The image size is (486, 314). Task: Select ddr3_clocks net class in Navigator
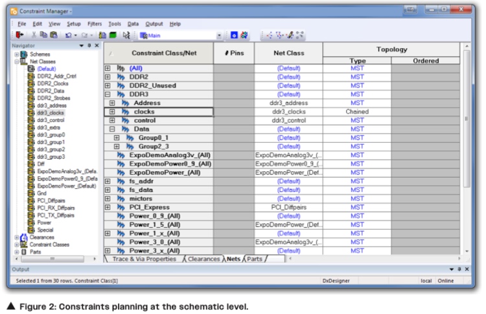click(50, 113)
